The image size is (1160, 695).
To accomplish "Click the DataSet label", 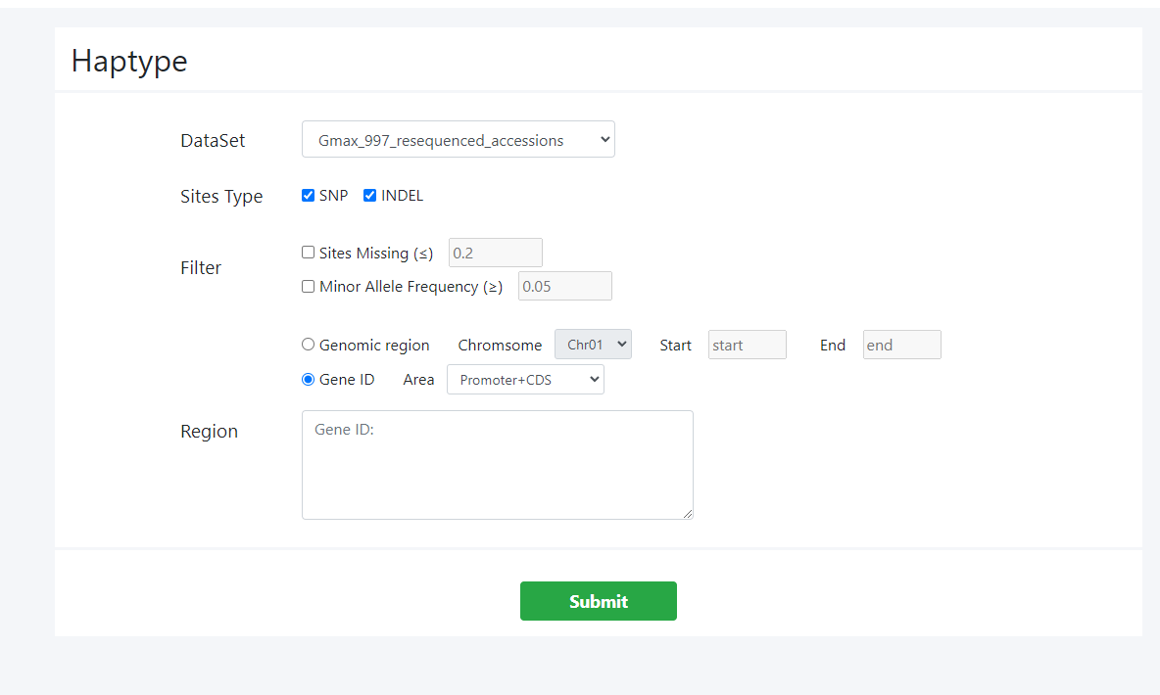I will [x=213, y=141].
